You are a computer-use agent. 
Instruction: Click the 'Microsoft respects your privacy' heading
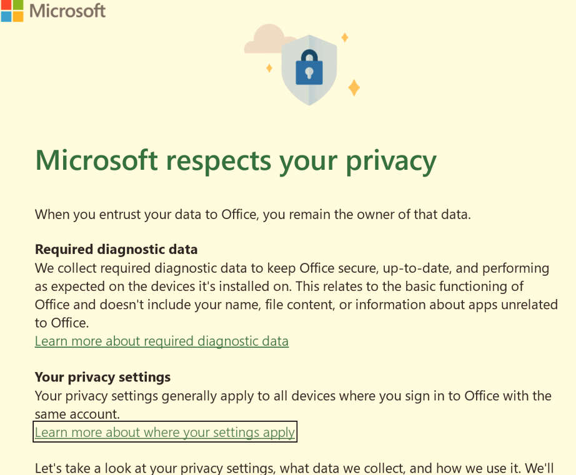(x=236, y=160)
